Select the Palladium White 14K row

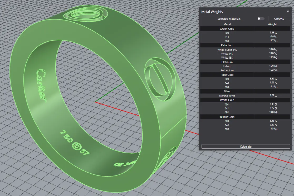[x=245, y=54]
